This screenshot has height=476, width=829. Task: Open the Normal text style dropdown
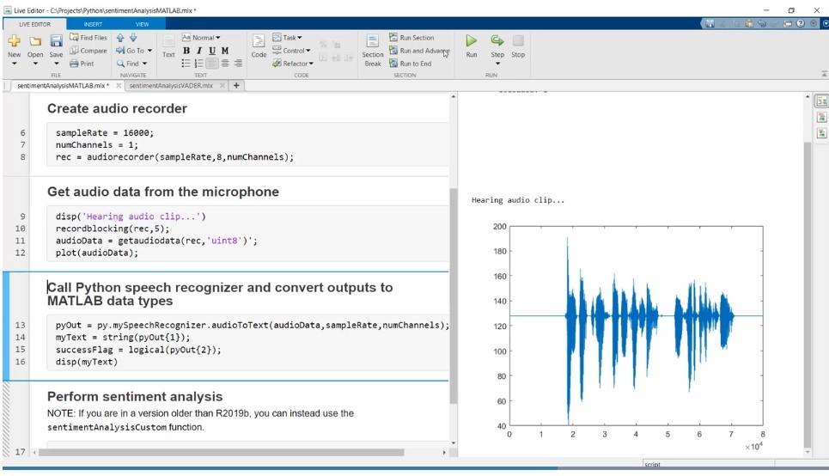coord(201,38)
